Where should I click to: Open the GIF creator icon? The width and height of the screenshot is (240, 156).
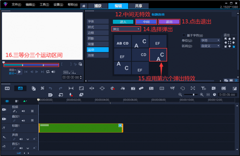click(50, 95)
